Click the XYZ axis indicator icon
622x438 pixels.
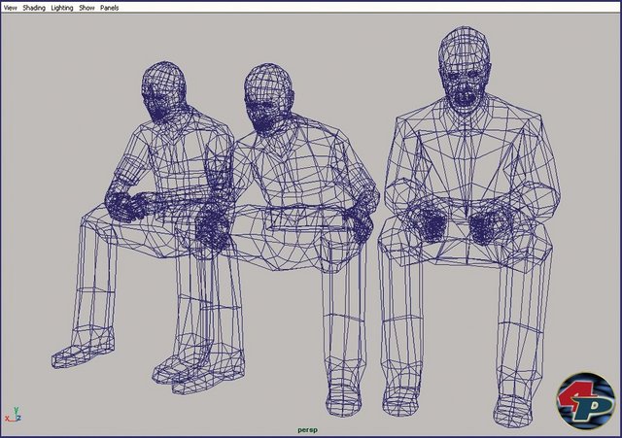(x=12, y=413)
